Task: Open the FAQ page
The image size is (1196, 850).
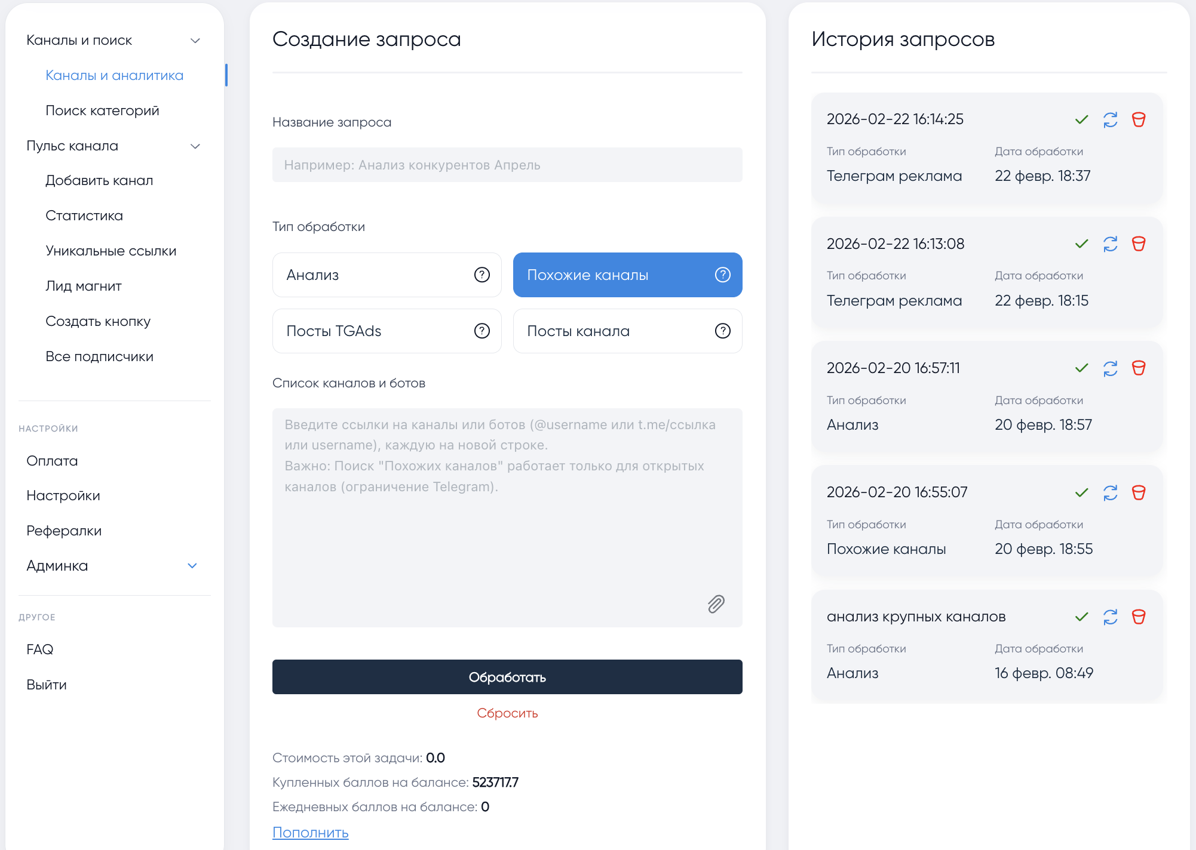Action: click(x=40, y=649)
